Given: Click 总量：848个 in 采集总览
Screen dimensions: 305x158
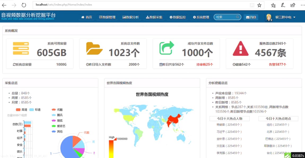Looking at the screenshot, I should tap(21, 93).
